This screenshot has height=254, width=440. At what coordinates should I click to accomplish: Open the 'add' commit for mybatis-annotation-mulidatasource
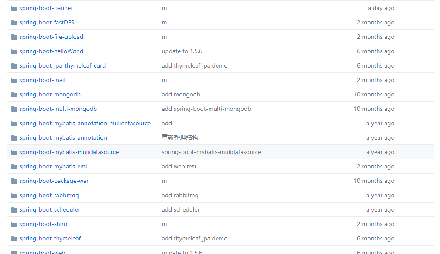(167, 123)
